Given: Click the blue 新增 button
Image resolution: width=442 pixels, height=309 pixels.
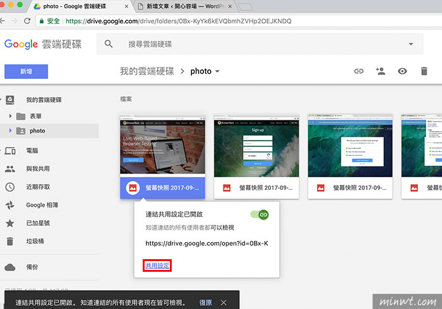Looking at the screenshot, I should 27,71.
